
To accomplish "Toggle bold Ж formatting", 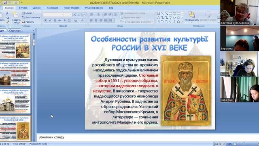I will pyautogui.click(x=45, y=21).
